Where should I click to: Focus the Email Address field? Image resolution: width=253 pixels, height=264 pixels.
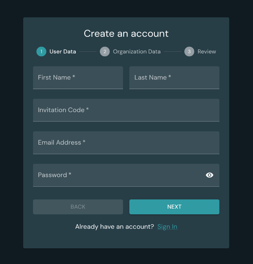coord(126,142)
